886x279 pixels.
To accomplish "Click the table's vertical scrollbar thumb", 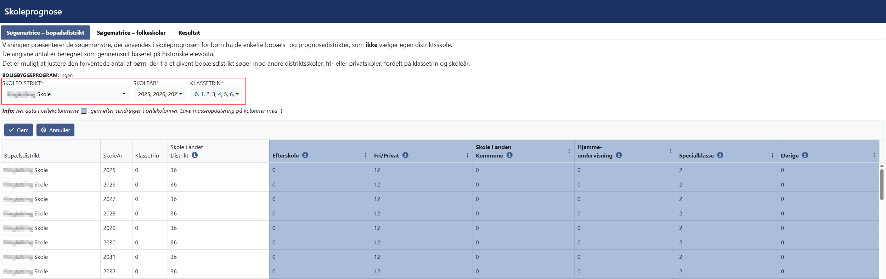I will pyautogui.click(x=881, y=184).
